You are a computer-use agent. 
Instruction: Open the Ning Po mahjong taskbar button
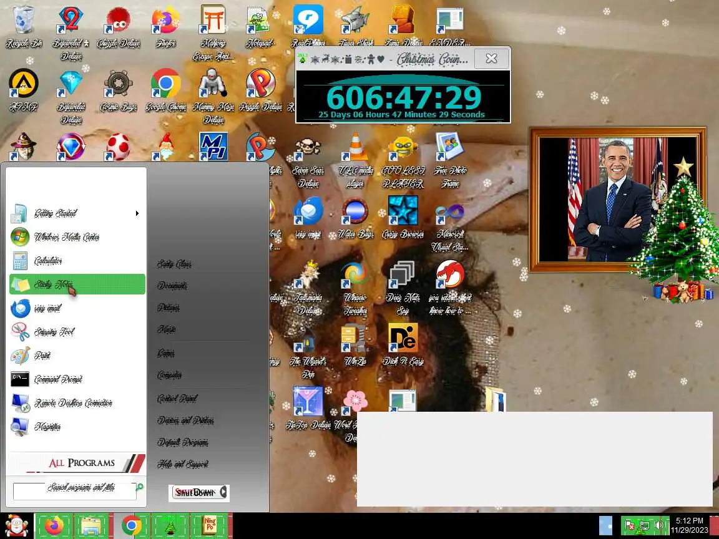[210, 526]
